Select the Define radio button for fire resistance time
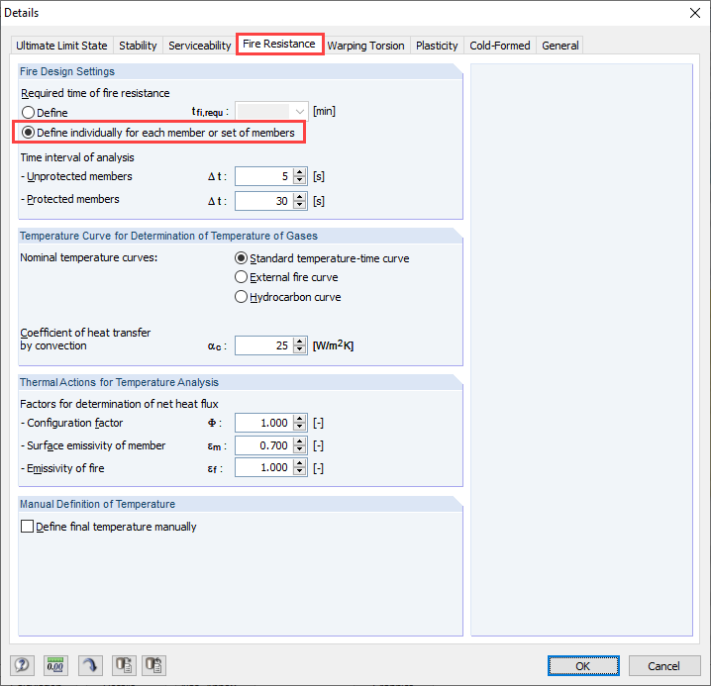Image resolution: width=711 pixels, height=686 pixels. coord(28,113)
